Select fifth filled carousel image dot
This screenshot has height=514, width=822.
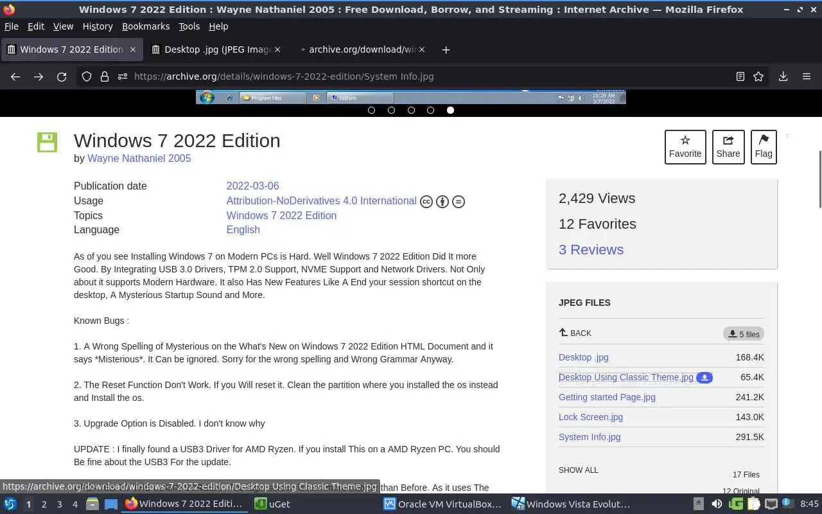pyautogui.click(x=450, y=110)
